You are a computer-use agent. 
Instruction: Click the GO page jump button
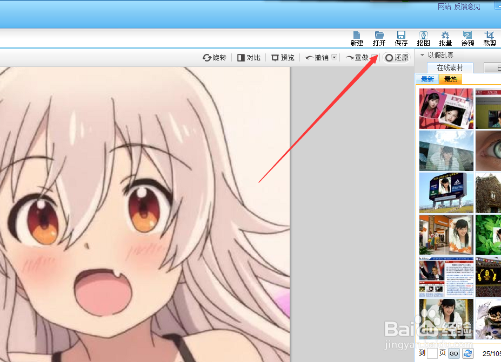[x=454, y=353]
